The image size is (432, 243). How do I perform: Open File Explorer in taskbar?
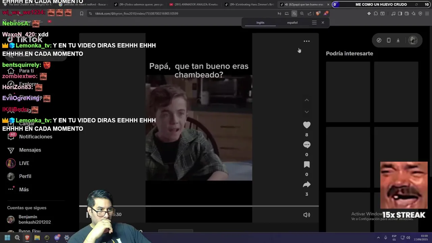37,238
